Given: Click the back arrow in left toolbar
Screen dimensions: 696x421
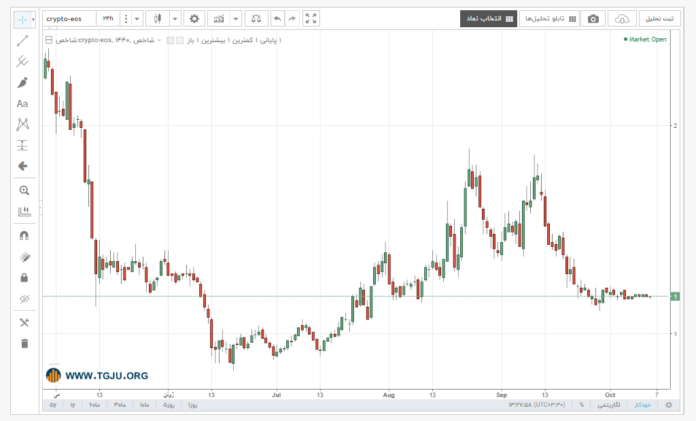Looking at the screenshot, I should point(22,166).
